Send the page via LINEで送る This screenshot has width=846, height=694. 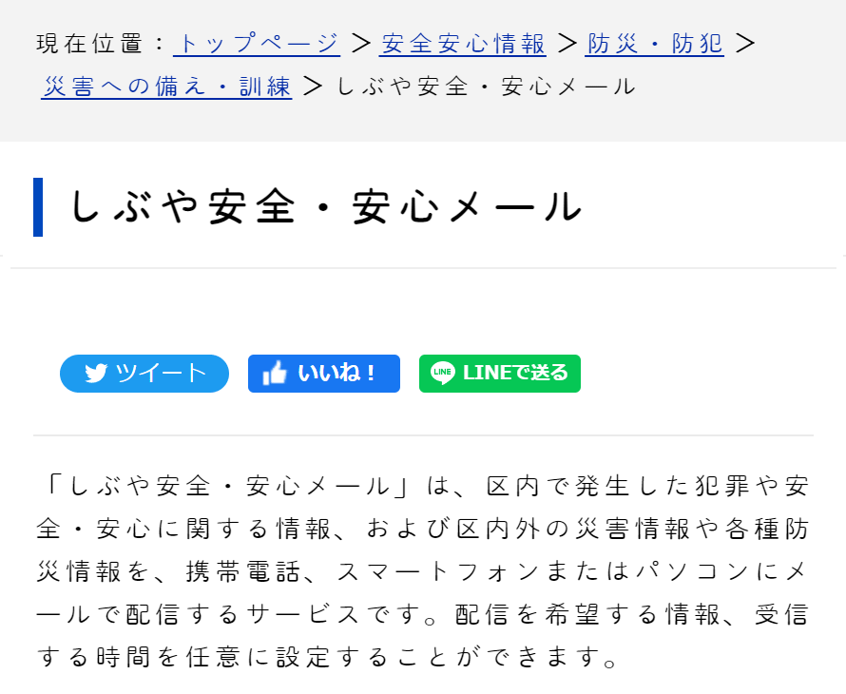tap(500, 374)
